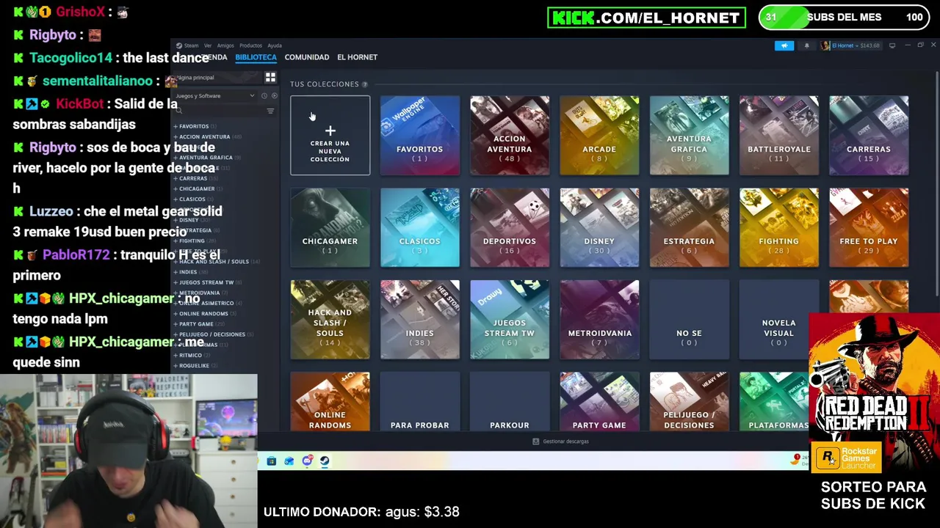This screenshot has width=940, height=528.
Task: Open the Battleroyale collection tile
Action: (x=779, y=136)
